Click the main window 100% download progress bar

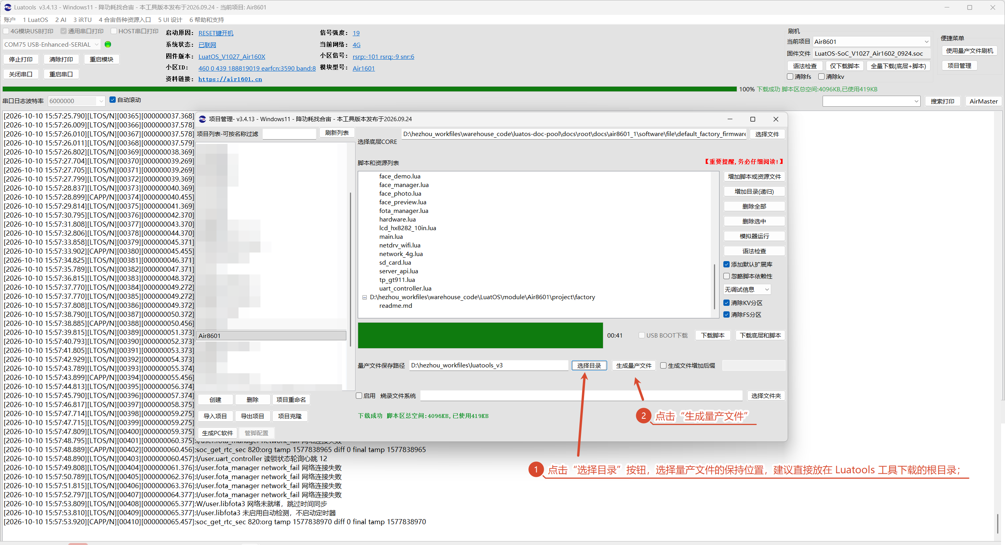coord(370,89)
